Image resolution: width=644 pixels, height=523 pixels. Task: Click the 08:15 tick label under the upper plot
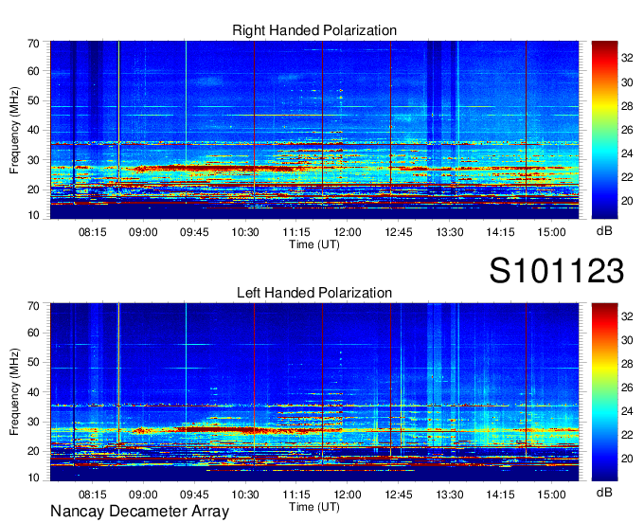point(93,232)
